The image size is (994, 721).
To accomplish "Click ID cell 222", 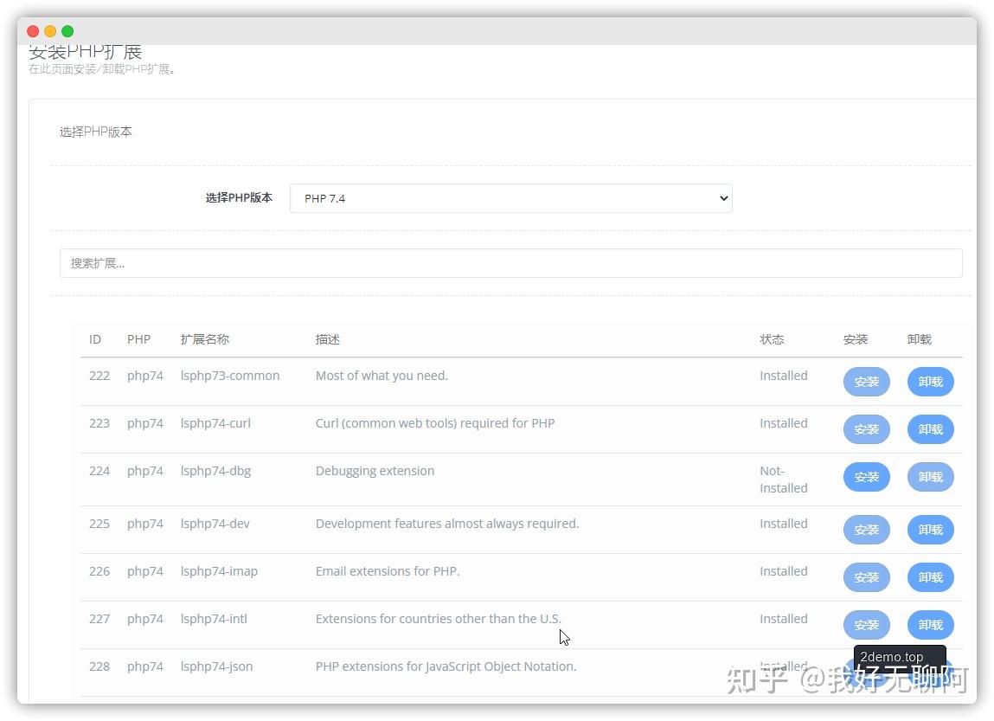I will click(99, 376).
